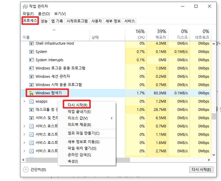Open the 시작프로그램 tab
The image size is (221, 181).
pos(77,21)
